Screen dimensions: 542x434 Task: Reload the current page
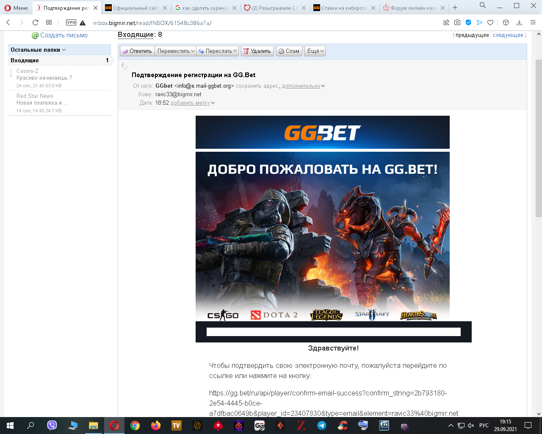click(x=36, y=22)
